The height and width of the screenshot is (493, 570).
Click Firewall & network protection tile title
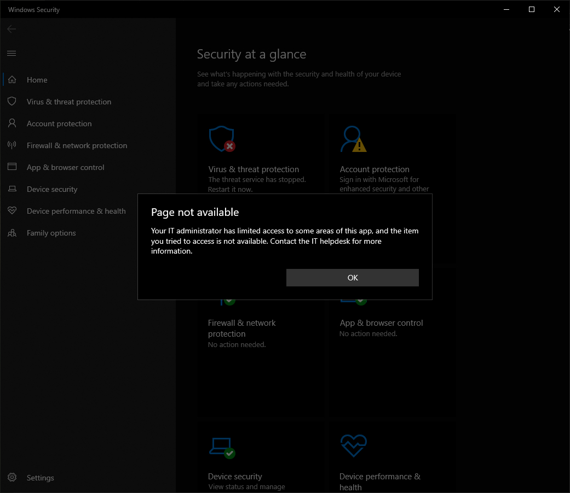point(241,328)
